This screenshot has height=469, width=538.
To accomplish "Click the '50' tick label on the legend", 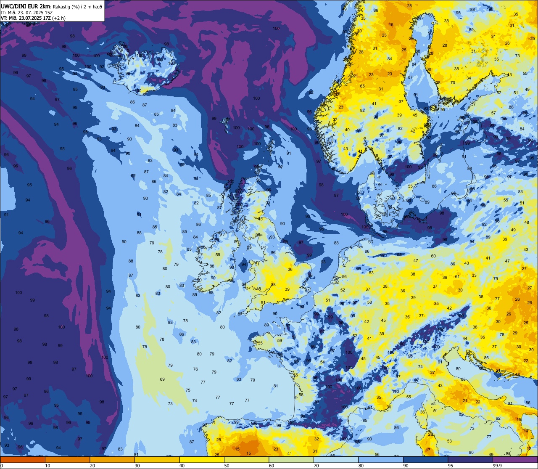I will [x=227, y=466].
